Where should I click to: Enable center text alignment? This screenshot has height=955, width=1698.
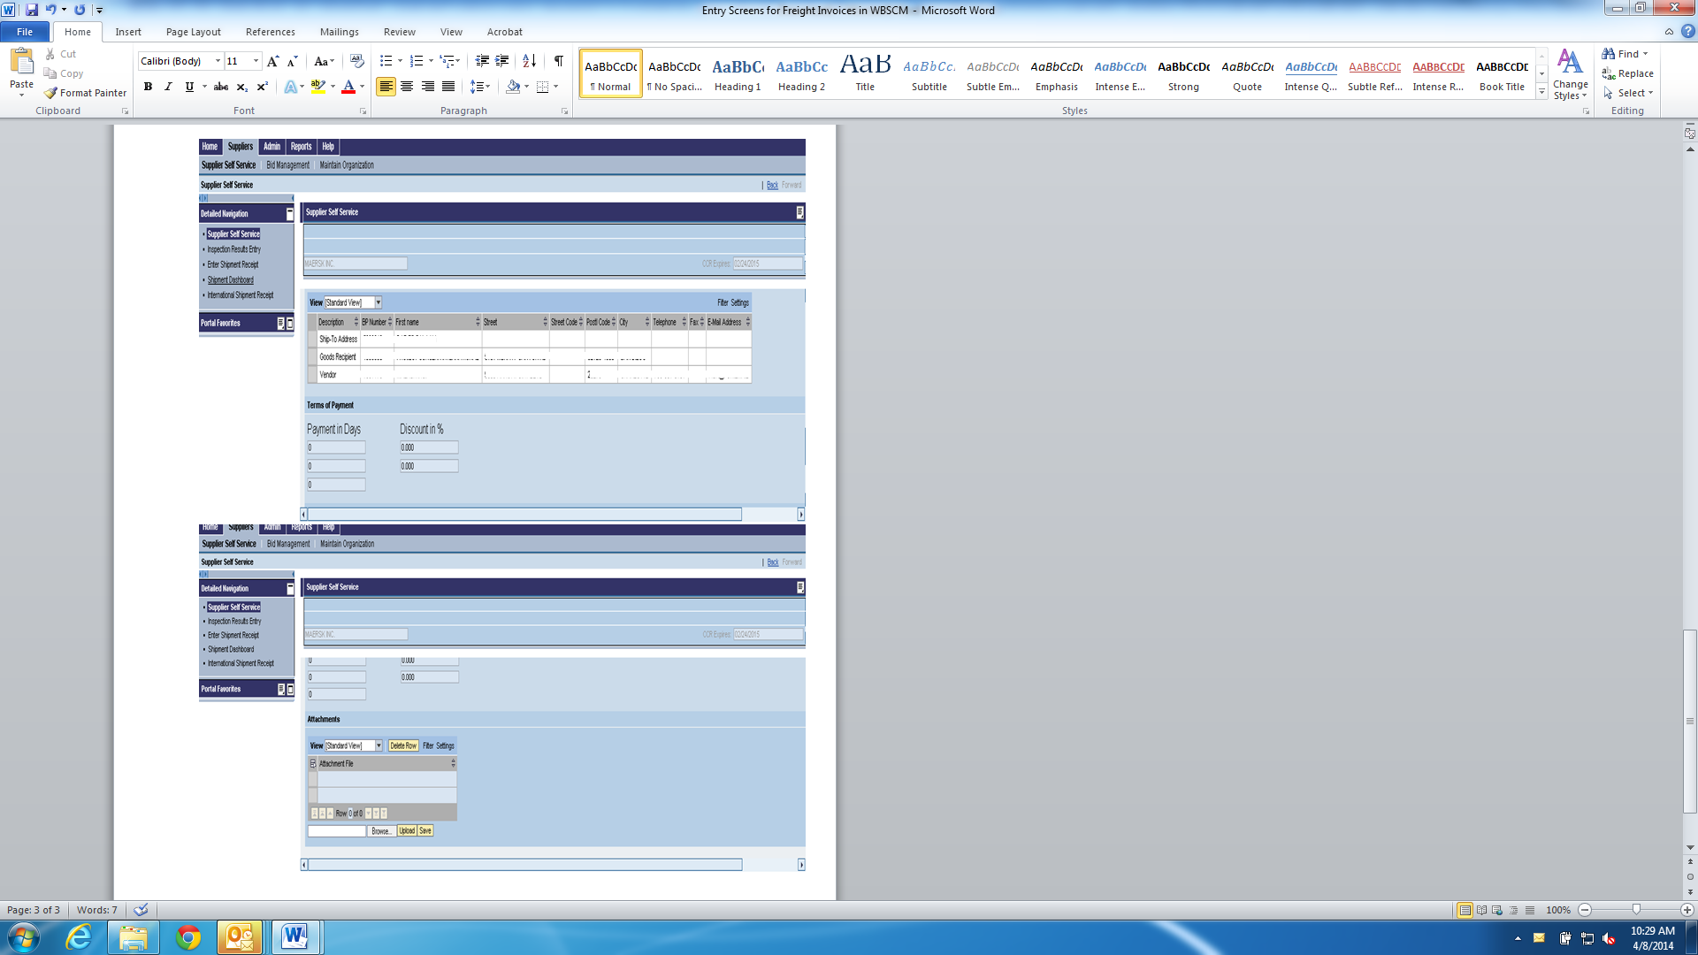coord(407,87)
